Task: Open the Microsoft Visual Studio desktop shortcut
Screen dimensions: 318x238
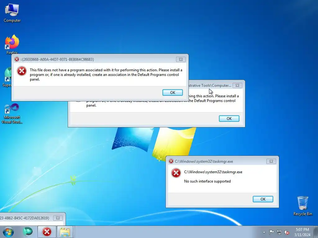Action: tap(12, 113)
